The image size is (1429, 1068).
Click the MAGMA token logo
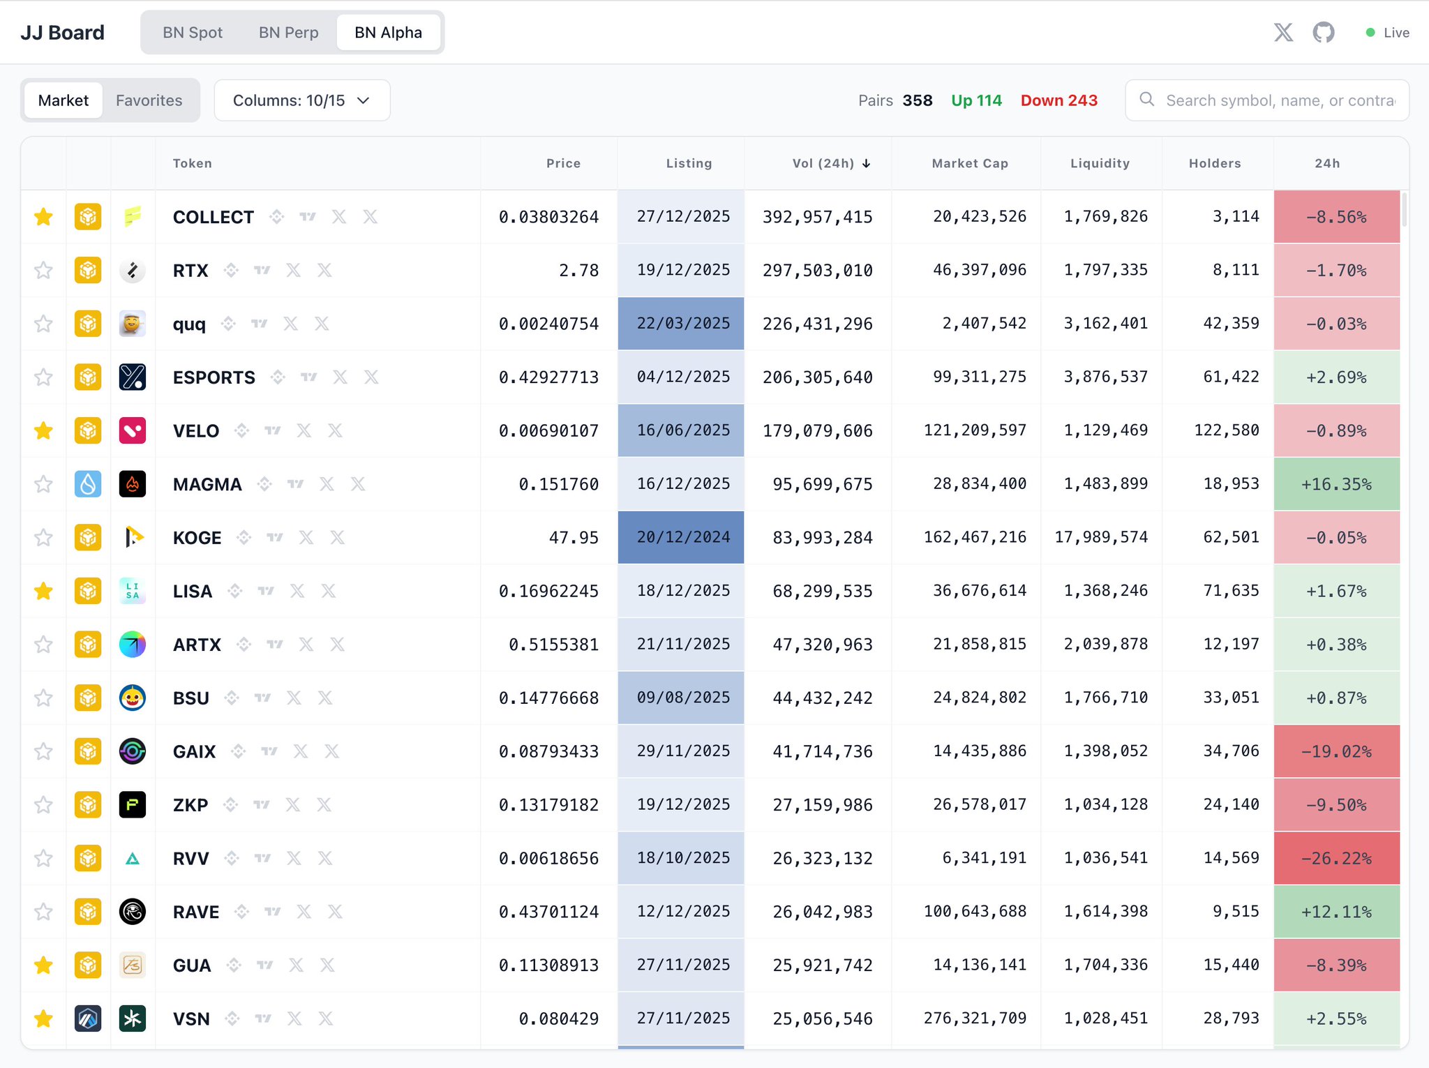(x=133, y=484)
